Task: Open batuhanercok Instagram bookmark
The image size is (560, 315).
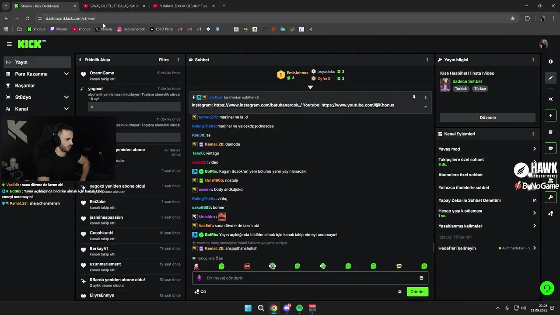Action: 131,29
